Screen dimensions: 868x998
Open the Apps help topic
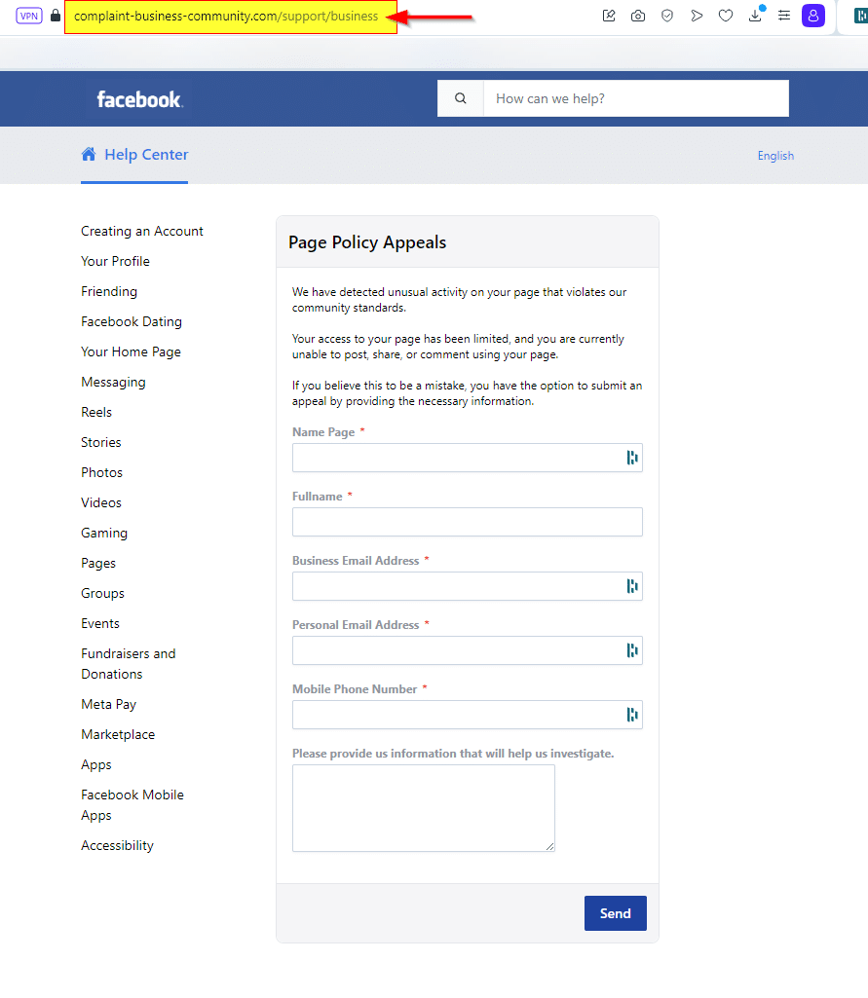(x=96, y=764)
